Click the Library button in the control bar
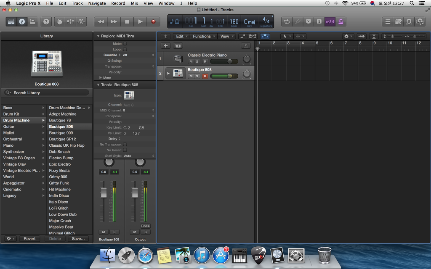The height and width of the screenshot is (269, 431). 11,21
